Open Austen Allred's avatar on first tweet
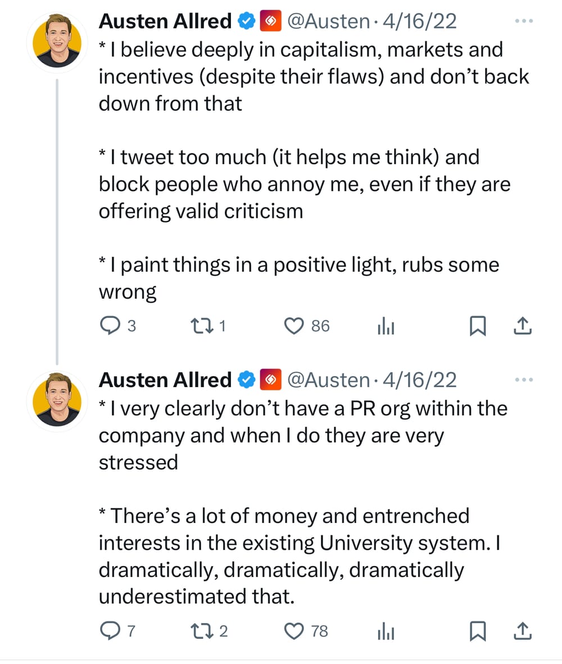Image resolution: width=562 pixels, height=664 pixels. 57,43
